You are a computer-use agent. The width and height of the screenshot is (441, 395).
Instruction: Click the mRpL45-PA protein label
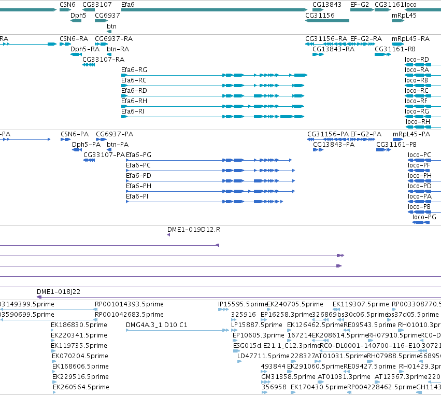(411, 134)
